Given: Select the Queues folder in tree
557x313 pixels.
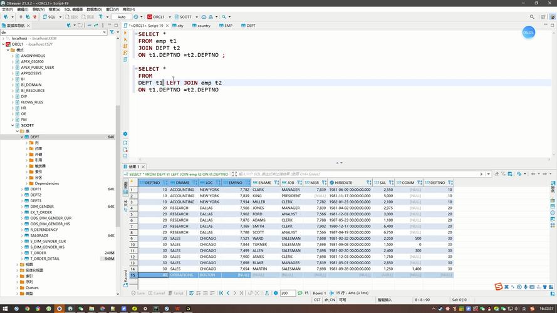Looking at the screenshot, I should click(32, 287).
